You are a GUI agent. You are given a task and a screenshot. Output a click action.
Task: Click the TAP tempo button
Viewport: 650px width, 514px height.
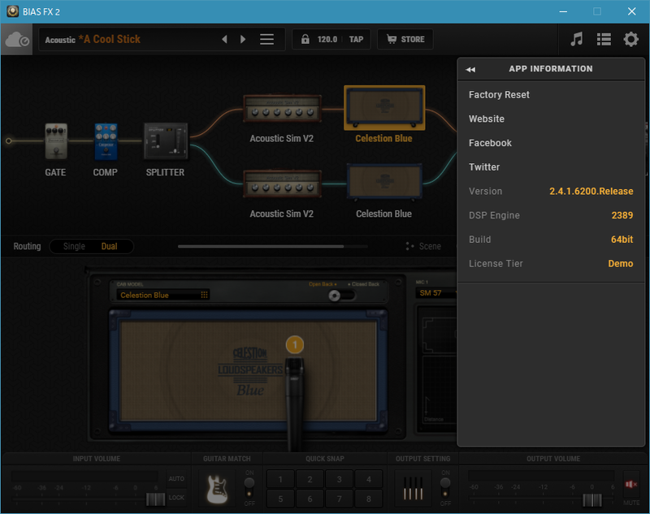(356, 39)
